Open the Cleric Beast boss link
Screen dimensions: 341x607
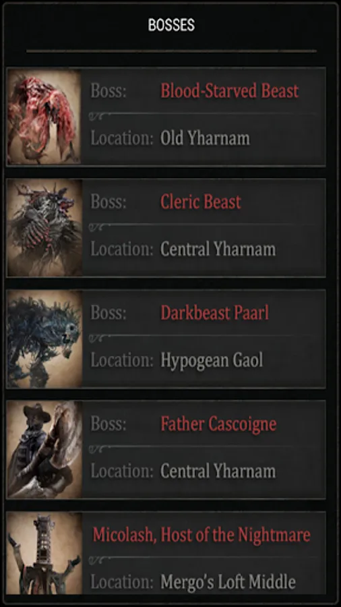[201, 202]
